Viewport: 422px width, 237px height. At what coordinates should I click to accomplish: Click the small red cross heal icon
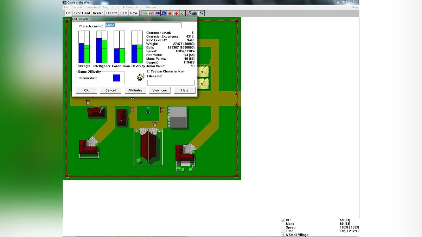(170, 13)
